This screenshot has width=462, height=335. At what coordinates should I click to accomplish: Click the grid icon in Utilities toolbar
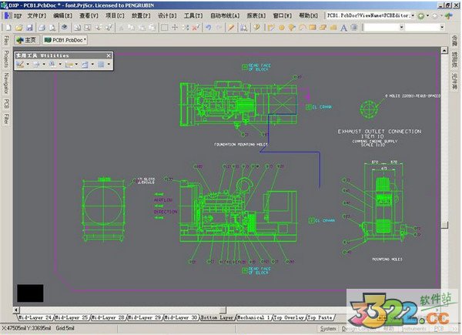(100, 65)
